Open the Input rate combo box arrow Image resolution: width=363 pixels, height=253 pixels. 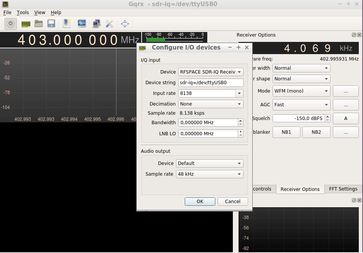(x=239, y=93)
